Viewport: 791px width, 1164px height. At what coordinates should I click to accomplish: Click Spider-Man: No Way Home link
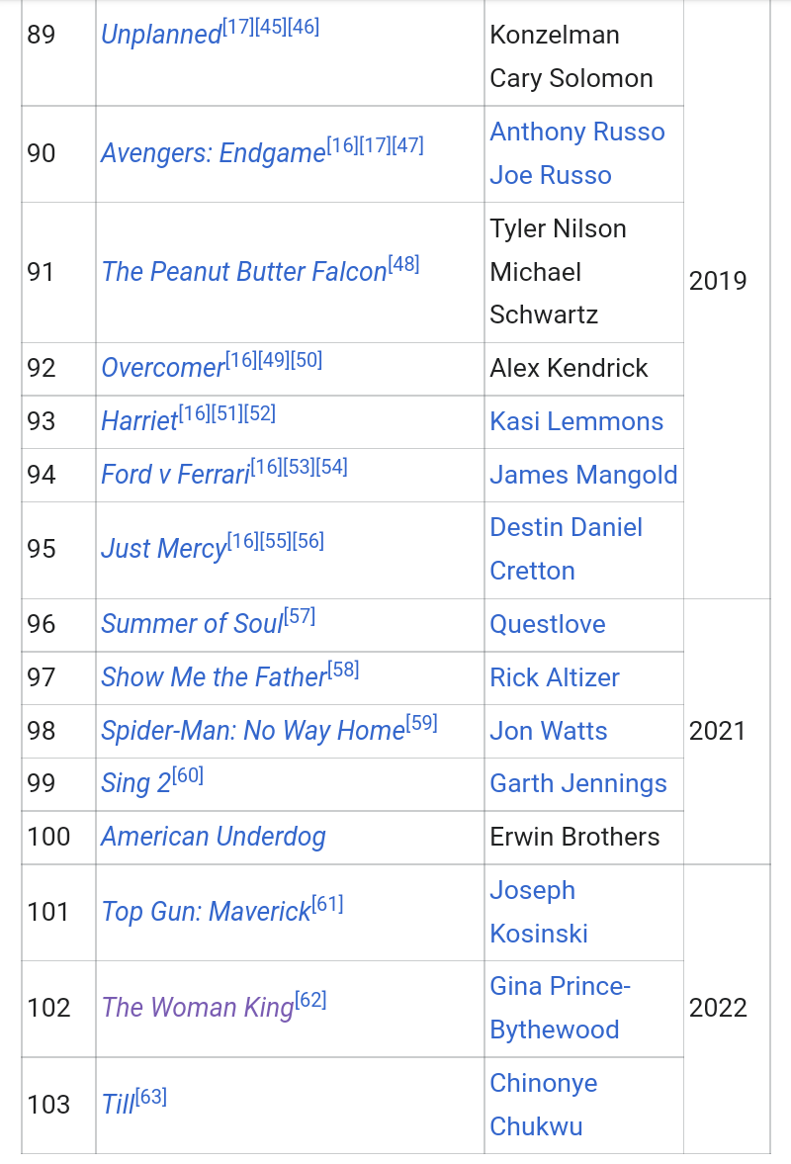252,732
